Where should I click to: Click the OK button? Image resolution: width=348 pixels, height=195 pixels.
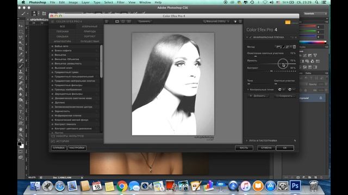[285, 148]
